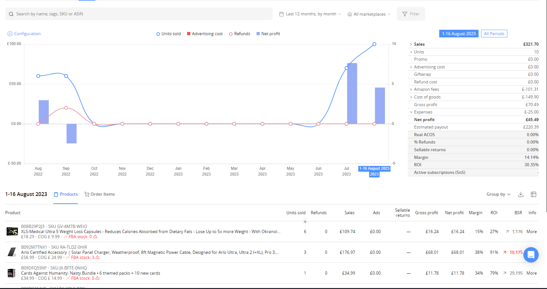This screenshot has width=547, height=289.
Task: Click the download export icon
Action: coord(521,194)
